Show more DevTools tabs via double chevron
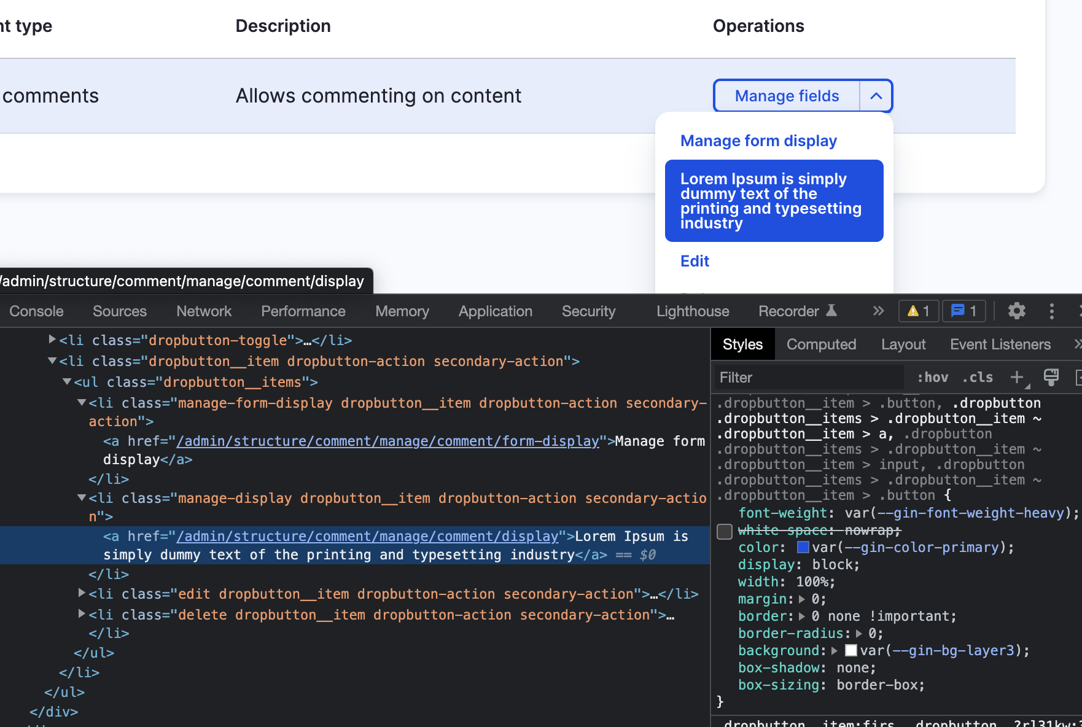Viewport: 1082px width, 727px height. pos(878,311)
